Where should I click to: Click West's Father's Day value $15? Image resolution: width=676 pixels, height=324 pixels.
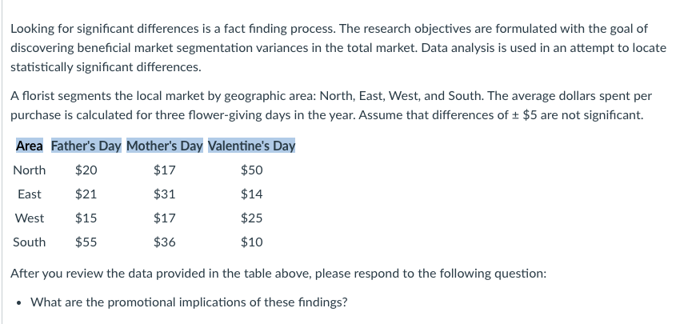(86, 218)
